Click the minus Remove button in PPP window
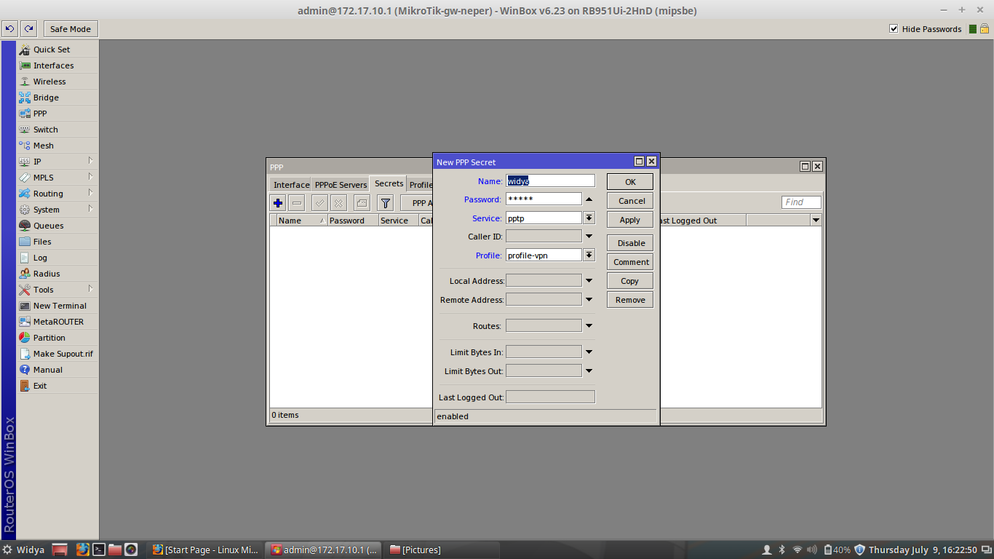 click(x=297, y=203)
